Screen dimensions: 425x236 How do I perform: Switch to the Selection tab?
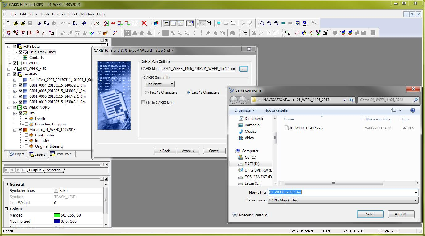click(x=53, y=170)
